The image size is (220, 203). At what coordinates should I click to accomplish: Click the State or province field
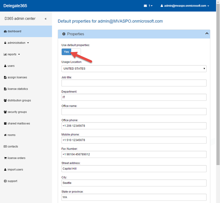click(134, 197)
